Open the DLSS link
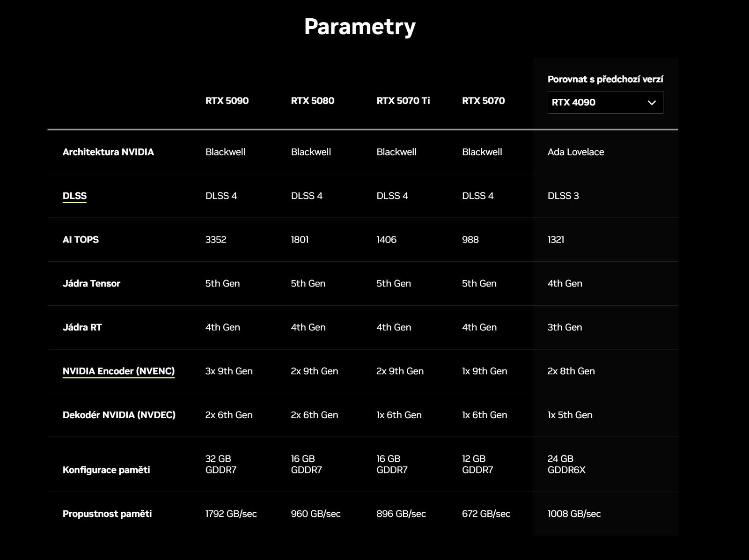 click(74, 196)
